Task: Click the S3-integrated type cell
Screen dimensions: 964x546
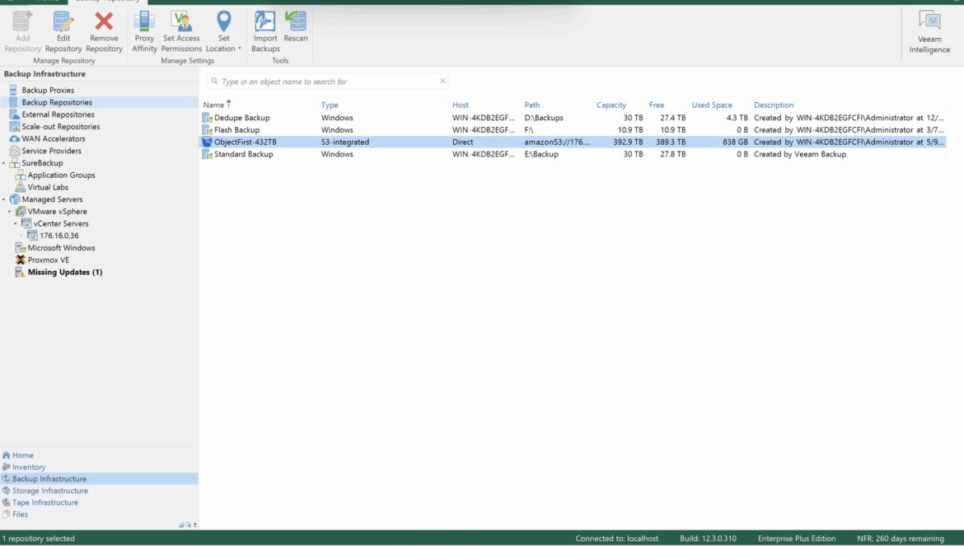Action: click(345, 142)
